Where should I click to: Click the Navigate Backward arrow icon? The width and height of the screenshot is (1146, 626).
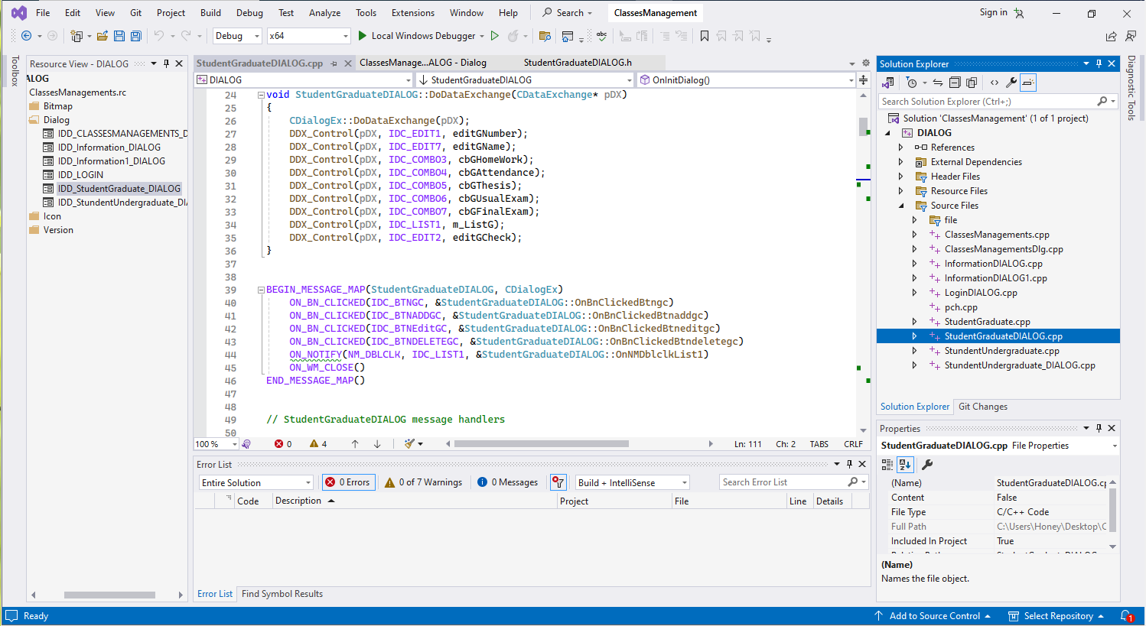coord(28,35)
